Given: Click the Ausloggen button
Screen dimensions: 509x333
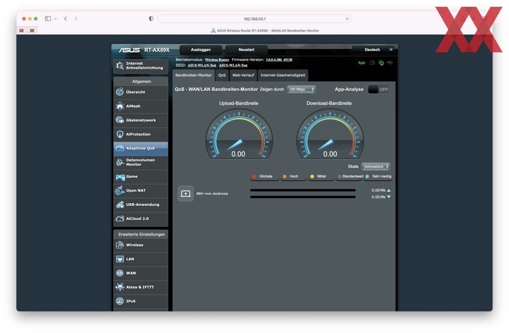Looking at the screenshot, I should click(x=201, y=50).
